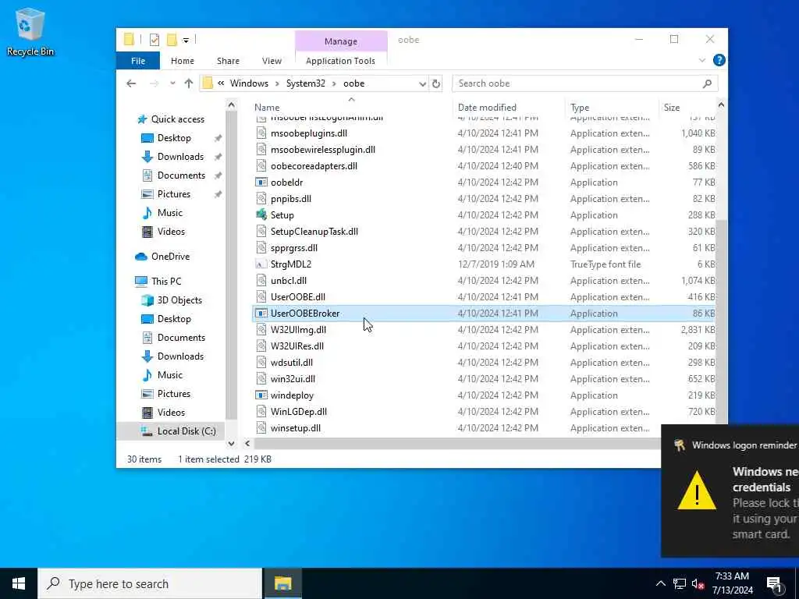799x599 pixels.
Task: Open pinned Desktop under Quick access
Action: [x=174, y=138]
